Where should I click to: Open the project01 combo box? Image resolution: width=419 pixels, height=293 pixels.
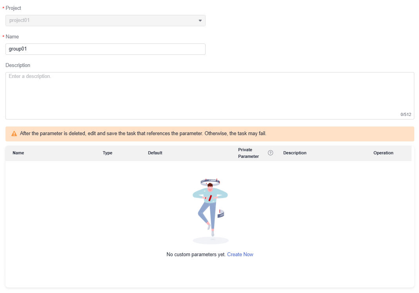(x=105, y=20)
